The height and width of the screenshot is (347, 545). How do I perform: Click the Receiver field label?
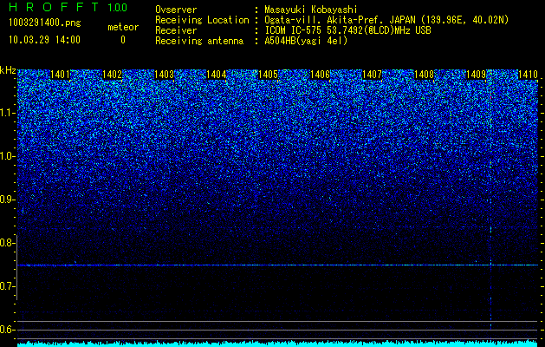(176, 30)
